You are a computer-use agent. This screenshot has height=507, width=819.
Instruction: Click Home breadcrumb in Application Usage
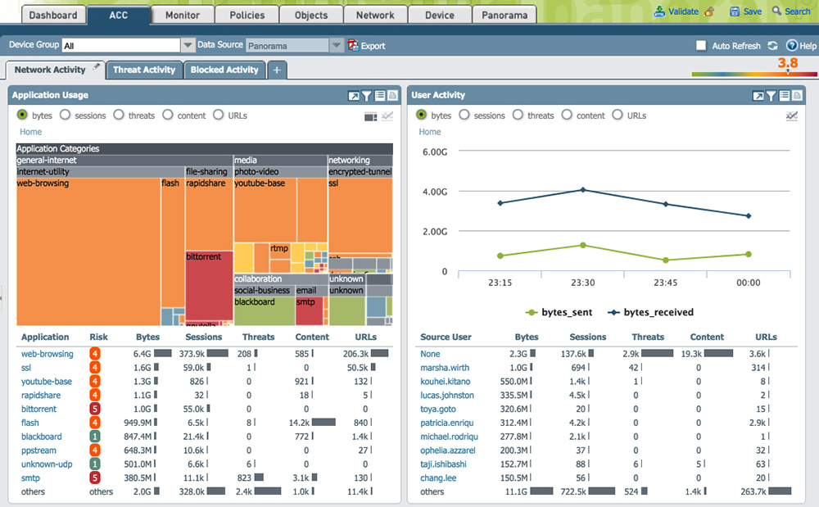coord(31,132)
